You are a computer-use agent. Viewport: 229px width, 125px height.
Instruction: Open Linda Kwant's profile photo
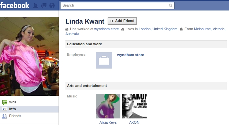pyautogui.click(x=29, y=56)
